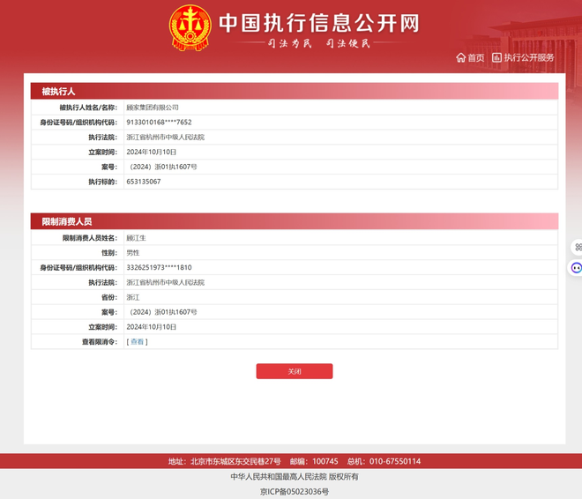Open the floating robot assistant icon
This screenshot has height=499, width=582.
tap(577, 267)
